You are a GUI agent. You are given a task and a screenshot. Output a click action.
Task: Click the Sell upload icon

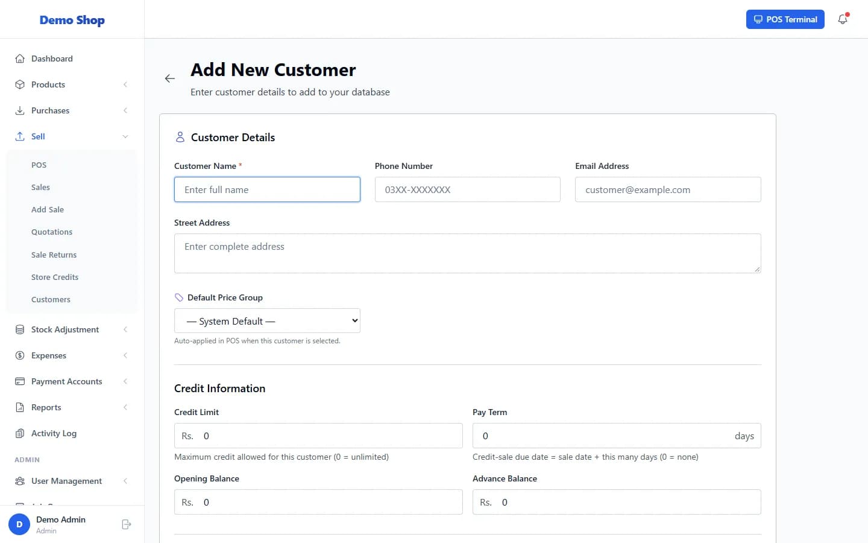(20, 136)
